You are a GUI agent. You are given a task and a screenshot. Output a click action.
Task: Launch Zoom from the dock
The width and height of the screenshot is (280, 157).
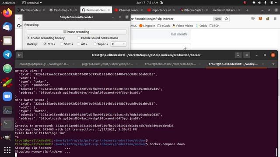[7, 96]
